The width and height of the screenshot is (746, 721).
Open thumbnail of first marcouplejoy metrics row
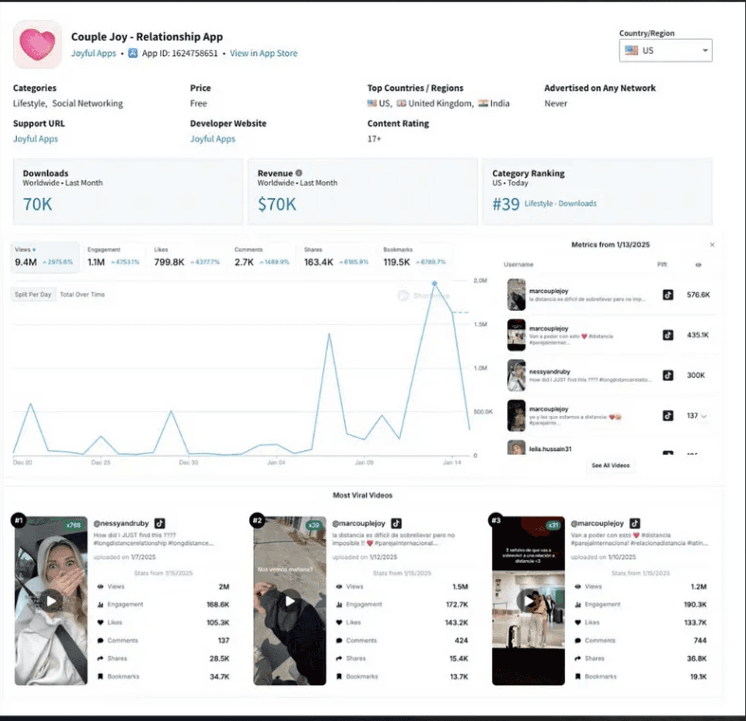coord(516,295)
